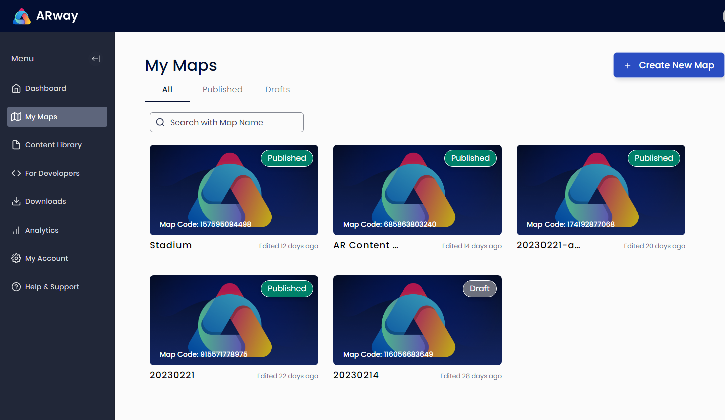Open My Account via gear icon

[x=16, y=258]
